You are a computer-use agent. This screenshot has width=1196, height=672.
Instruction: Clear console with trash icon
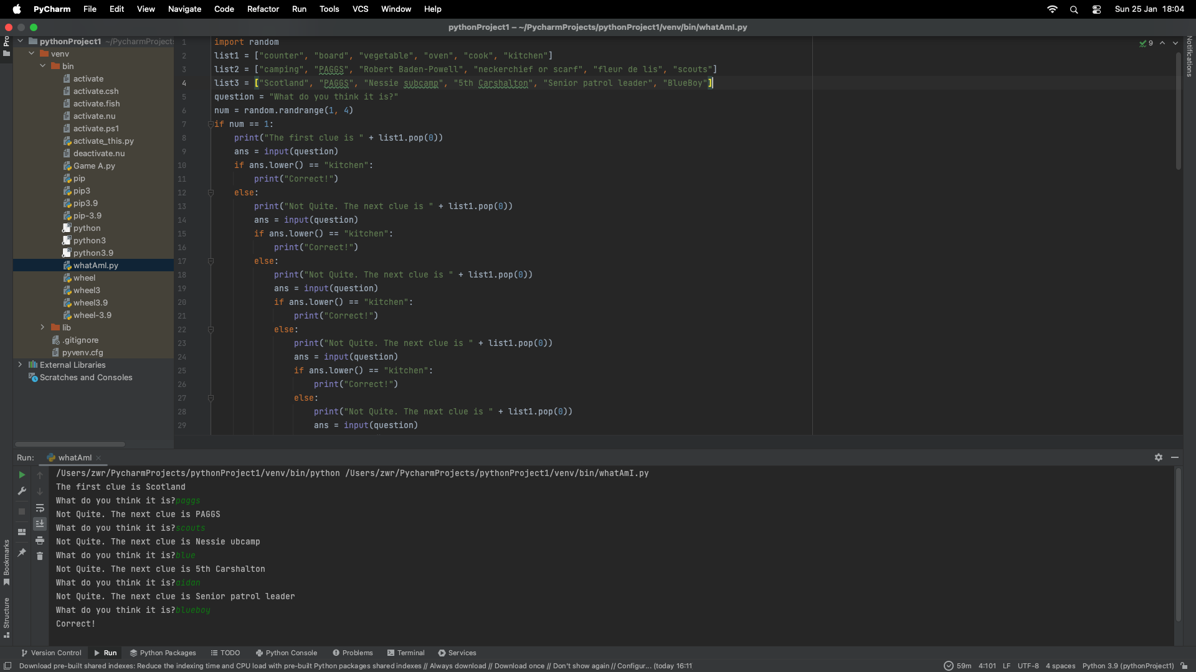pos(40,556)
